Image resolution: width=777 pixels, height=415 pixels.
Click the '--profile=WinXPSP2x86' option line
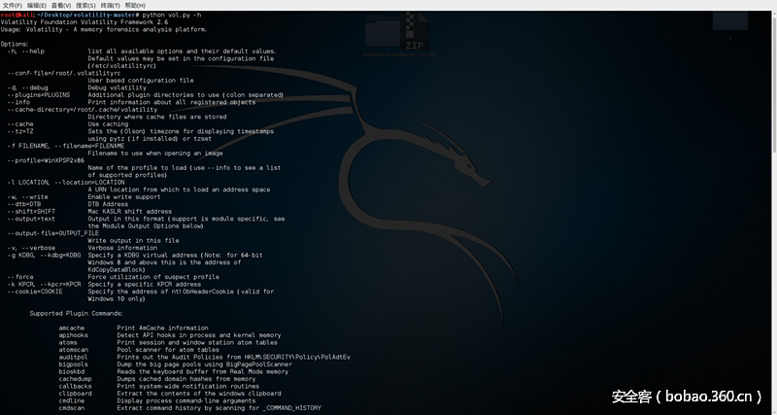click(46, 159)
